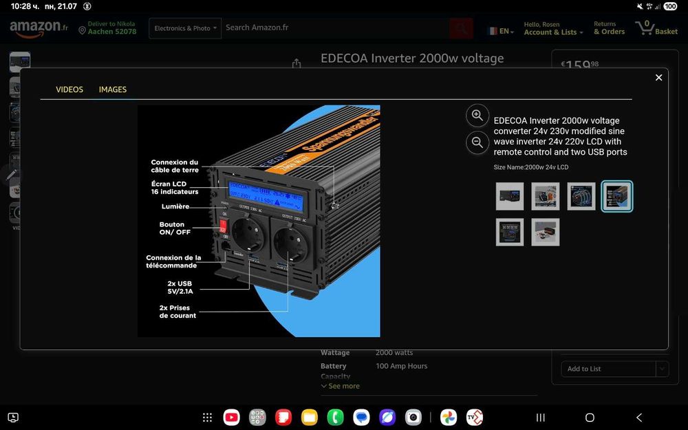Zoom in on the product image
The height and width of the screenshot is (430, 688).
coord(477,116)
